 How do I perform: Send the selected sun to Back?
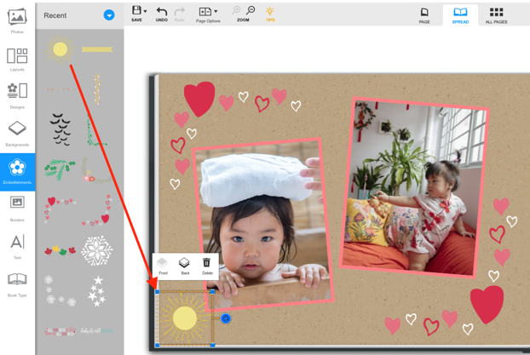(x=185, y=266)
